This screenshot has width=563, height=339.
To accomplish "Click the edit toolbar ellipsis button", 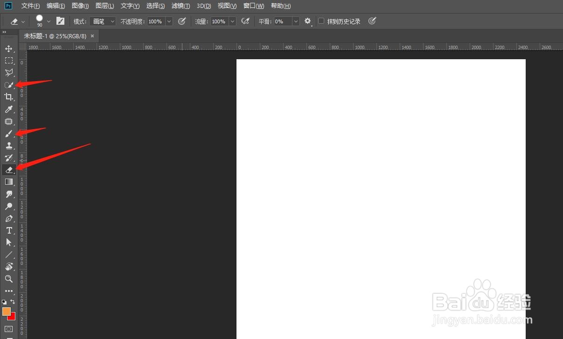I will pos(9,291).
